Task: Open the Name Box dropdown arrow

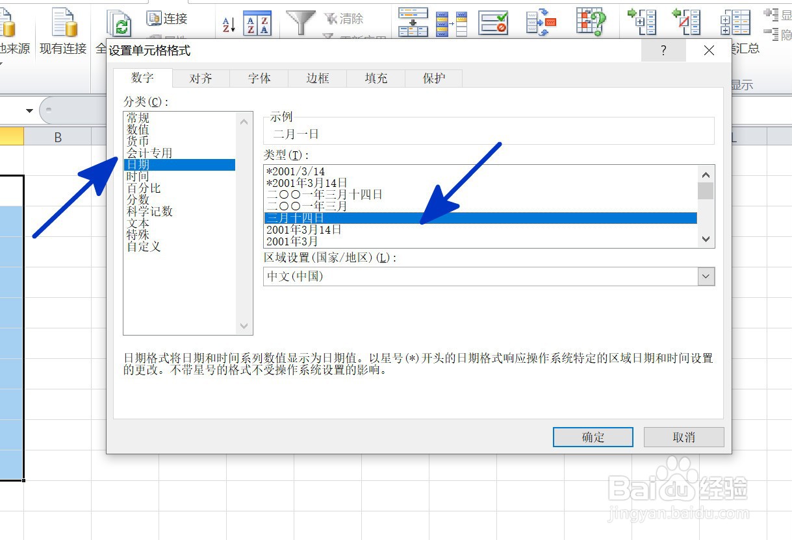Action: coord(29,111)
